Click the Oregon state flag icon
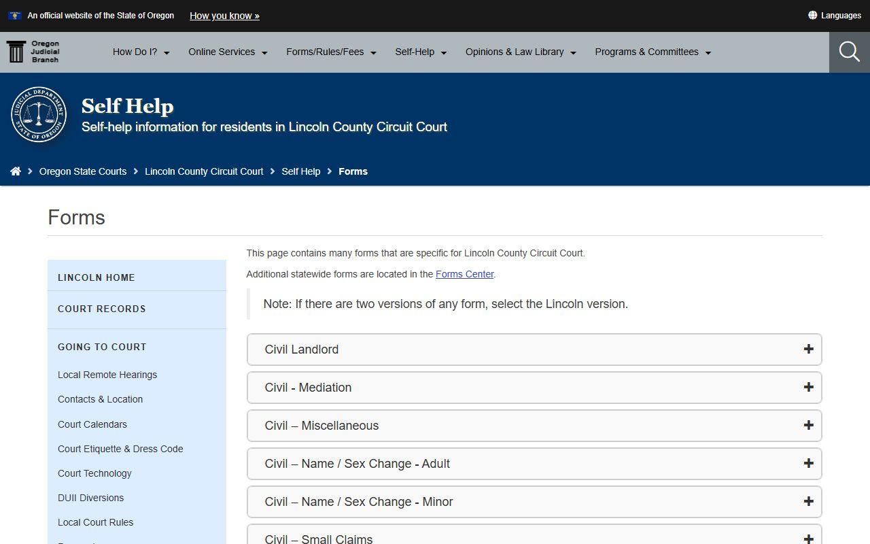This screenshot has width=870, height=544. pyautogui.click(x=15, y=16)
